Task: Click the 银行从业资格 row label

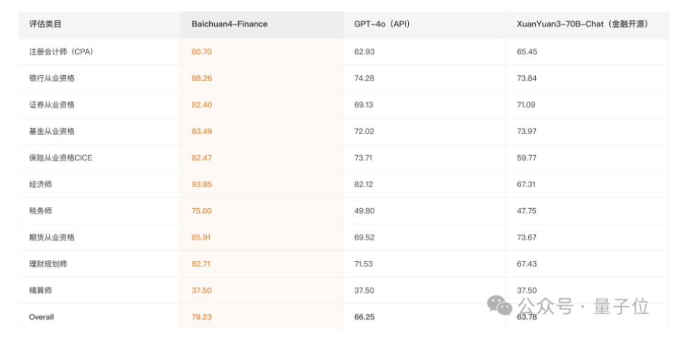Action: point(52,78)
